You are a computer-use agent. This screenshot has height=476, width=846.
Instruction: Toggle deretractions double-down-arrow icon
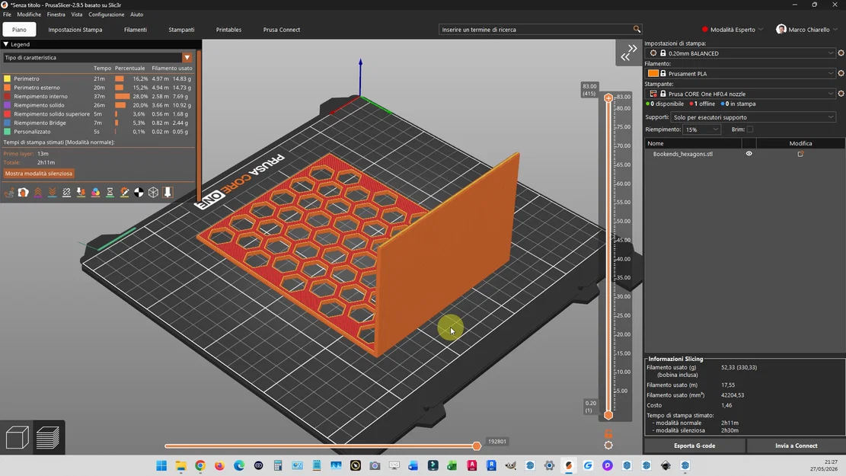[53, 192]
